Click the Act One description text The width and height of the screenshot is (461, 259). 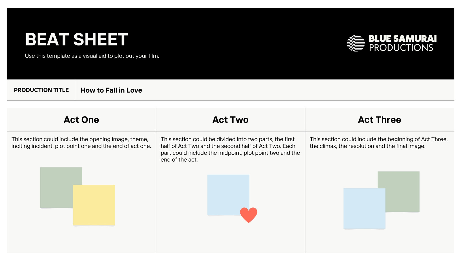pyautogui.click(x=81, y=143)
